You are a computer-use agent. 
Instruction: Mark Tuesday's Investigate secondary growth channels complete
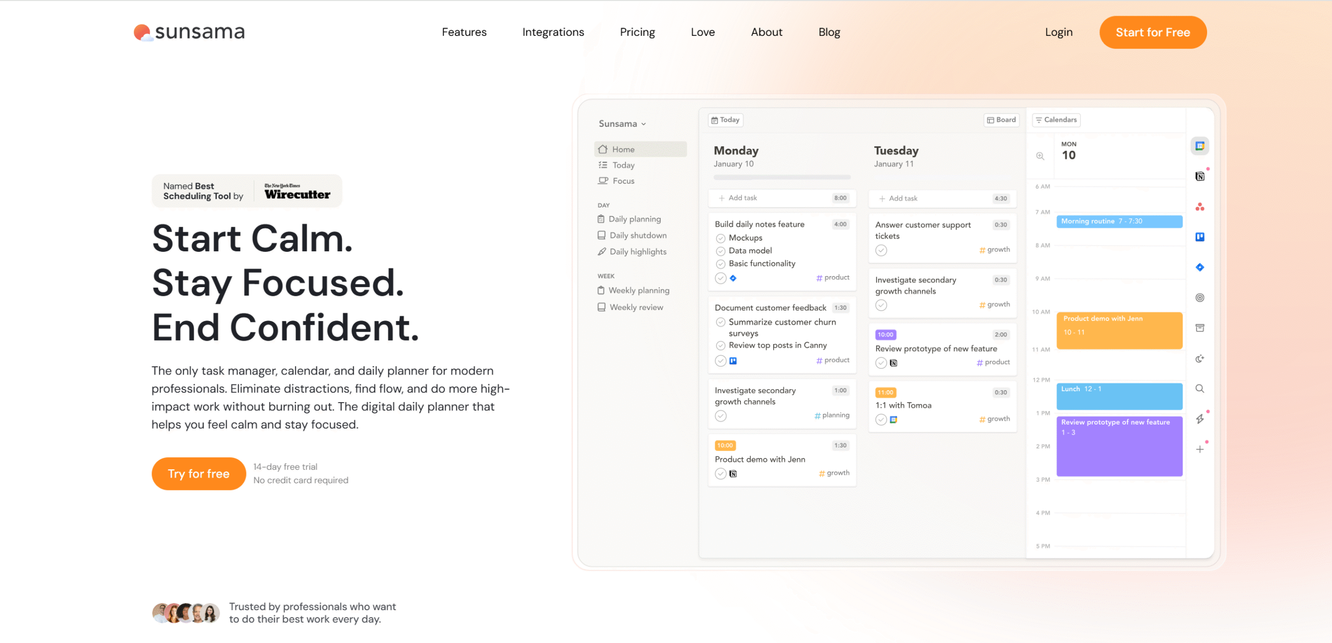click(881, 305)
